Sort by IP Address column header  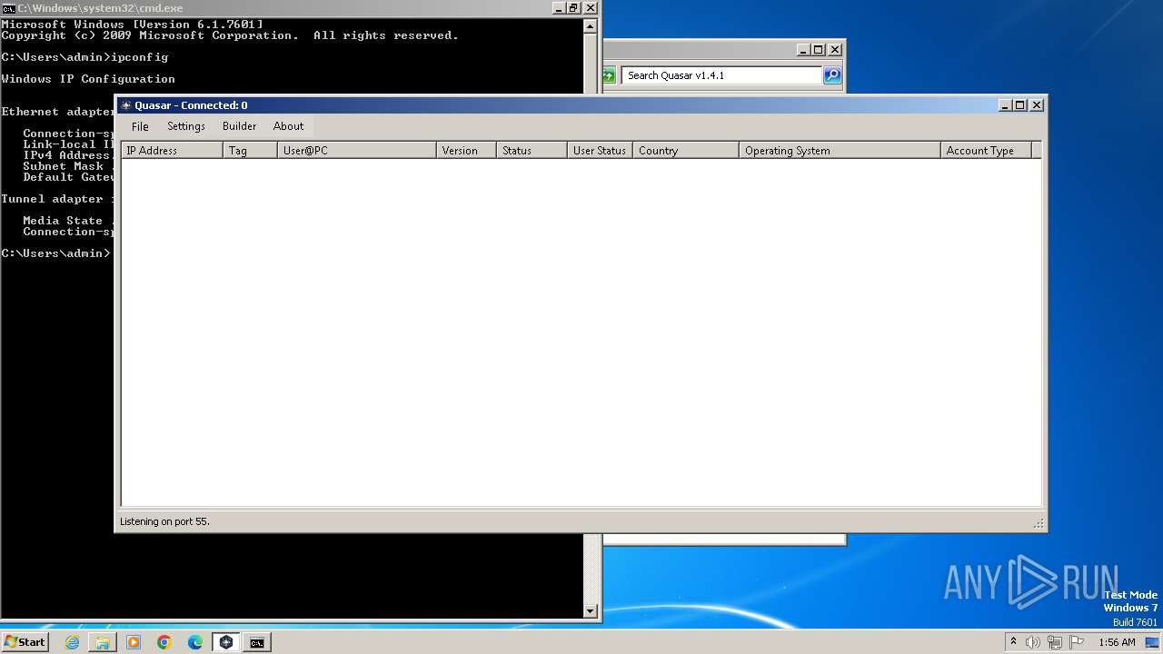point(172,151)
